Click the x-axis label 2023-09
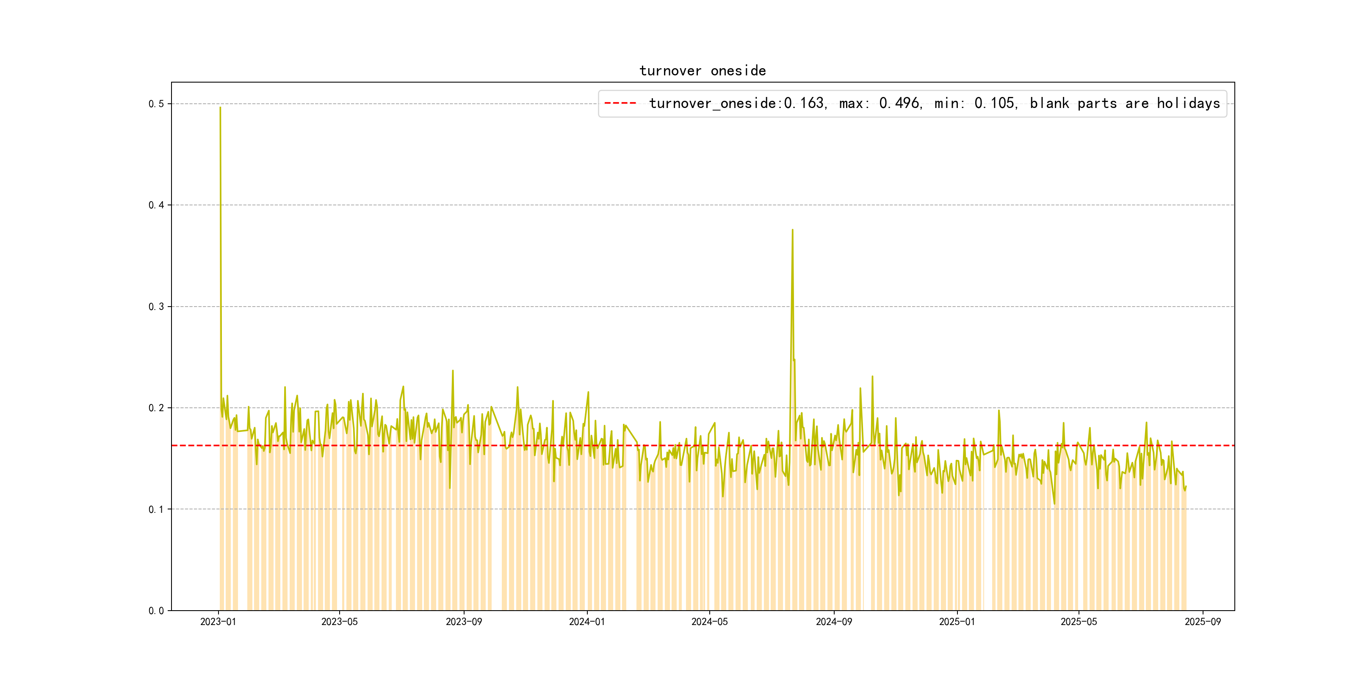 [x=464, y=622]
